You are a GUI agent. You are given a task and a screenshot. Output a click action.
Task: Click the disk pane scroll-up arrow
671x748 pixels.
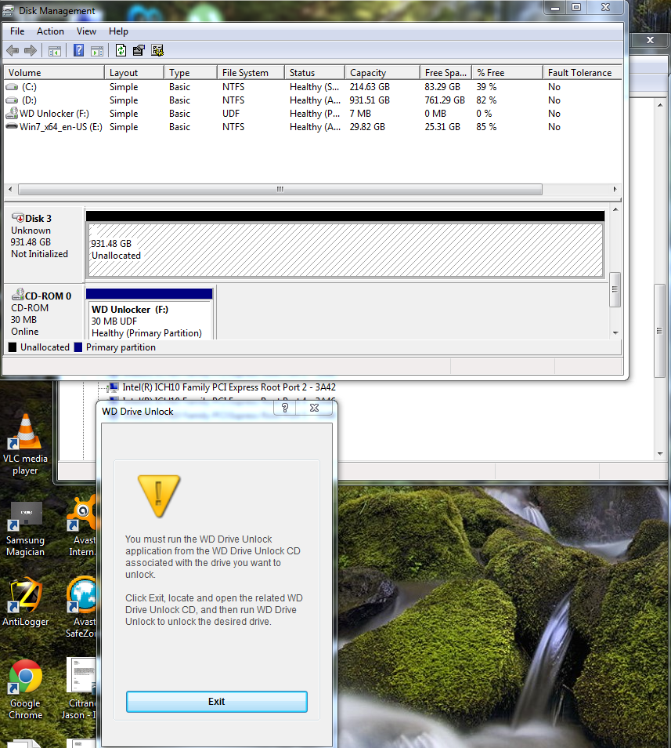(x=615, y=209)
